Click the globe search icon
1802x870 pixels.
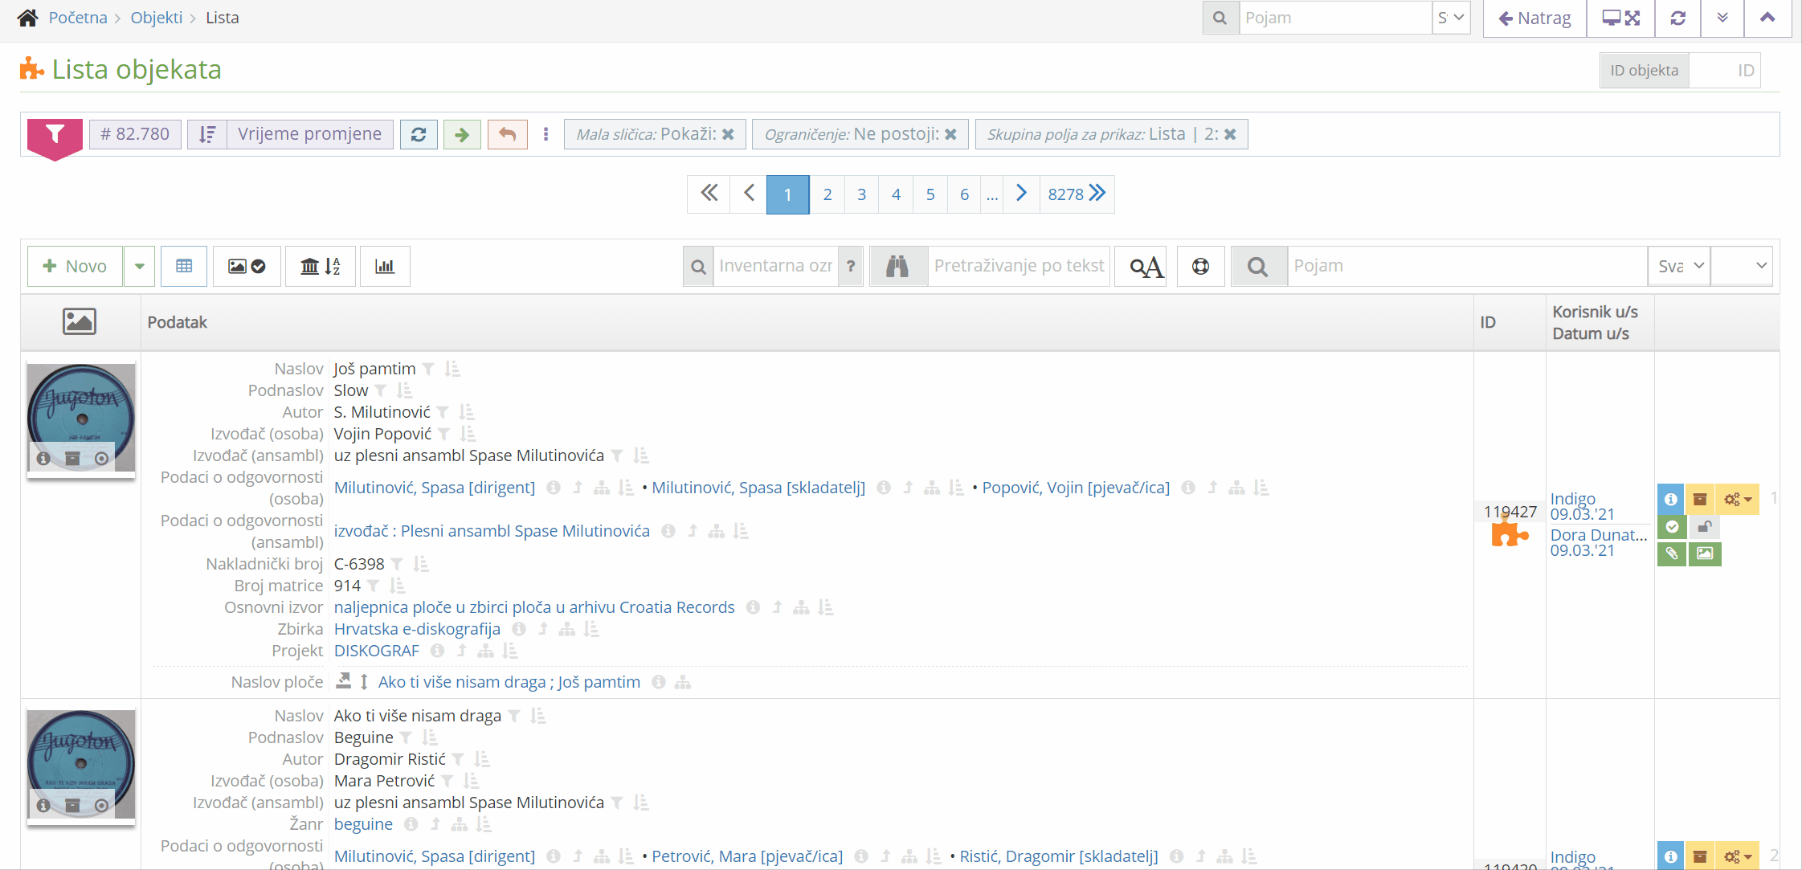[x=1200, y=266]
